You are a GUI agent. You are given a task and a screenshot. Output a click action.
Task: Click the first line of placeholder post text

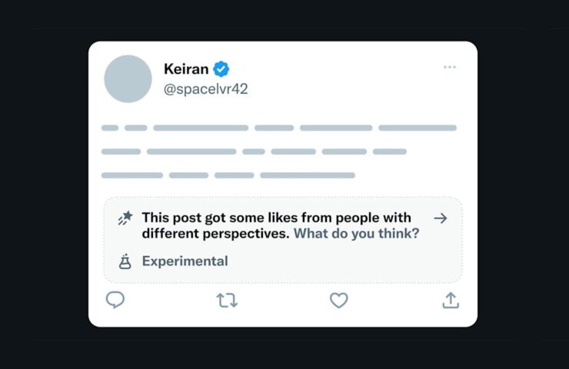[x=278, y=128]
